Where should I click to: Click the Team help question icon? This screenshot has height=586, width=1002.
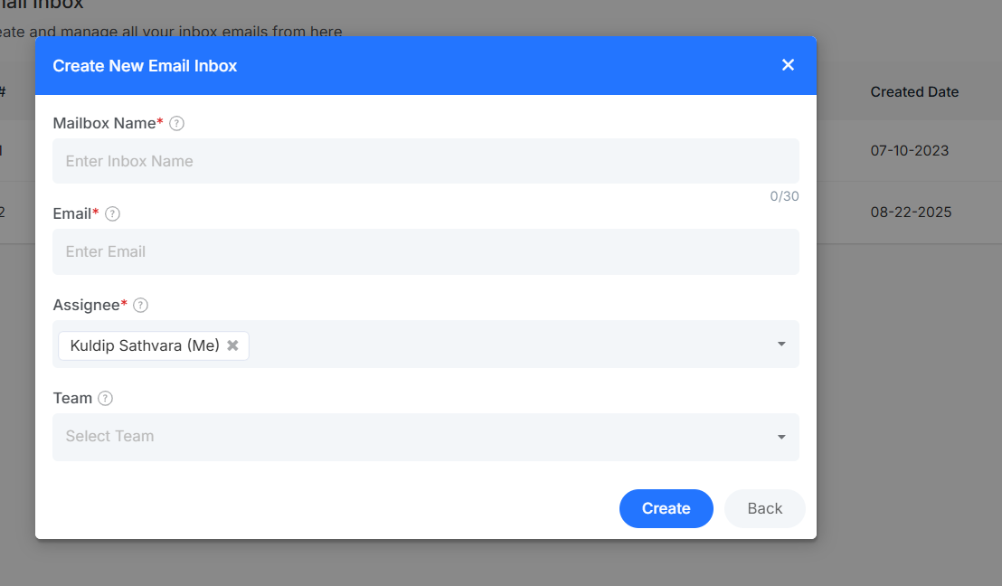pyautogui.click(x=106, y=399)
